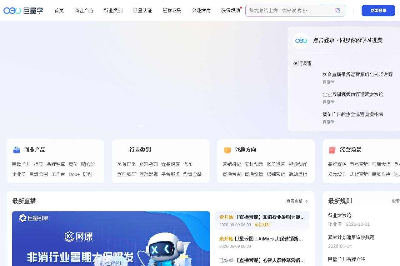
Task: Select 素材创意 under 兴趣方向
Action: coord(254,164)
